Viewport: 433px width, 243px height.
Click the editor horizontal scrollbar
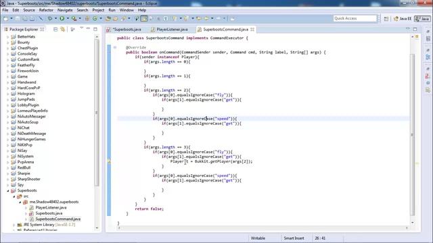coord(263,228)
